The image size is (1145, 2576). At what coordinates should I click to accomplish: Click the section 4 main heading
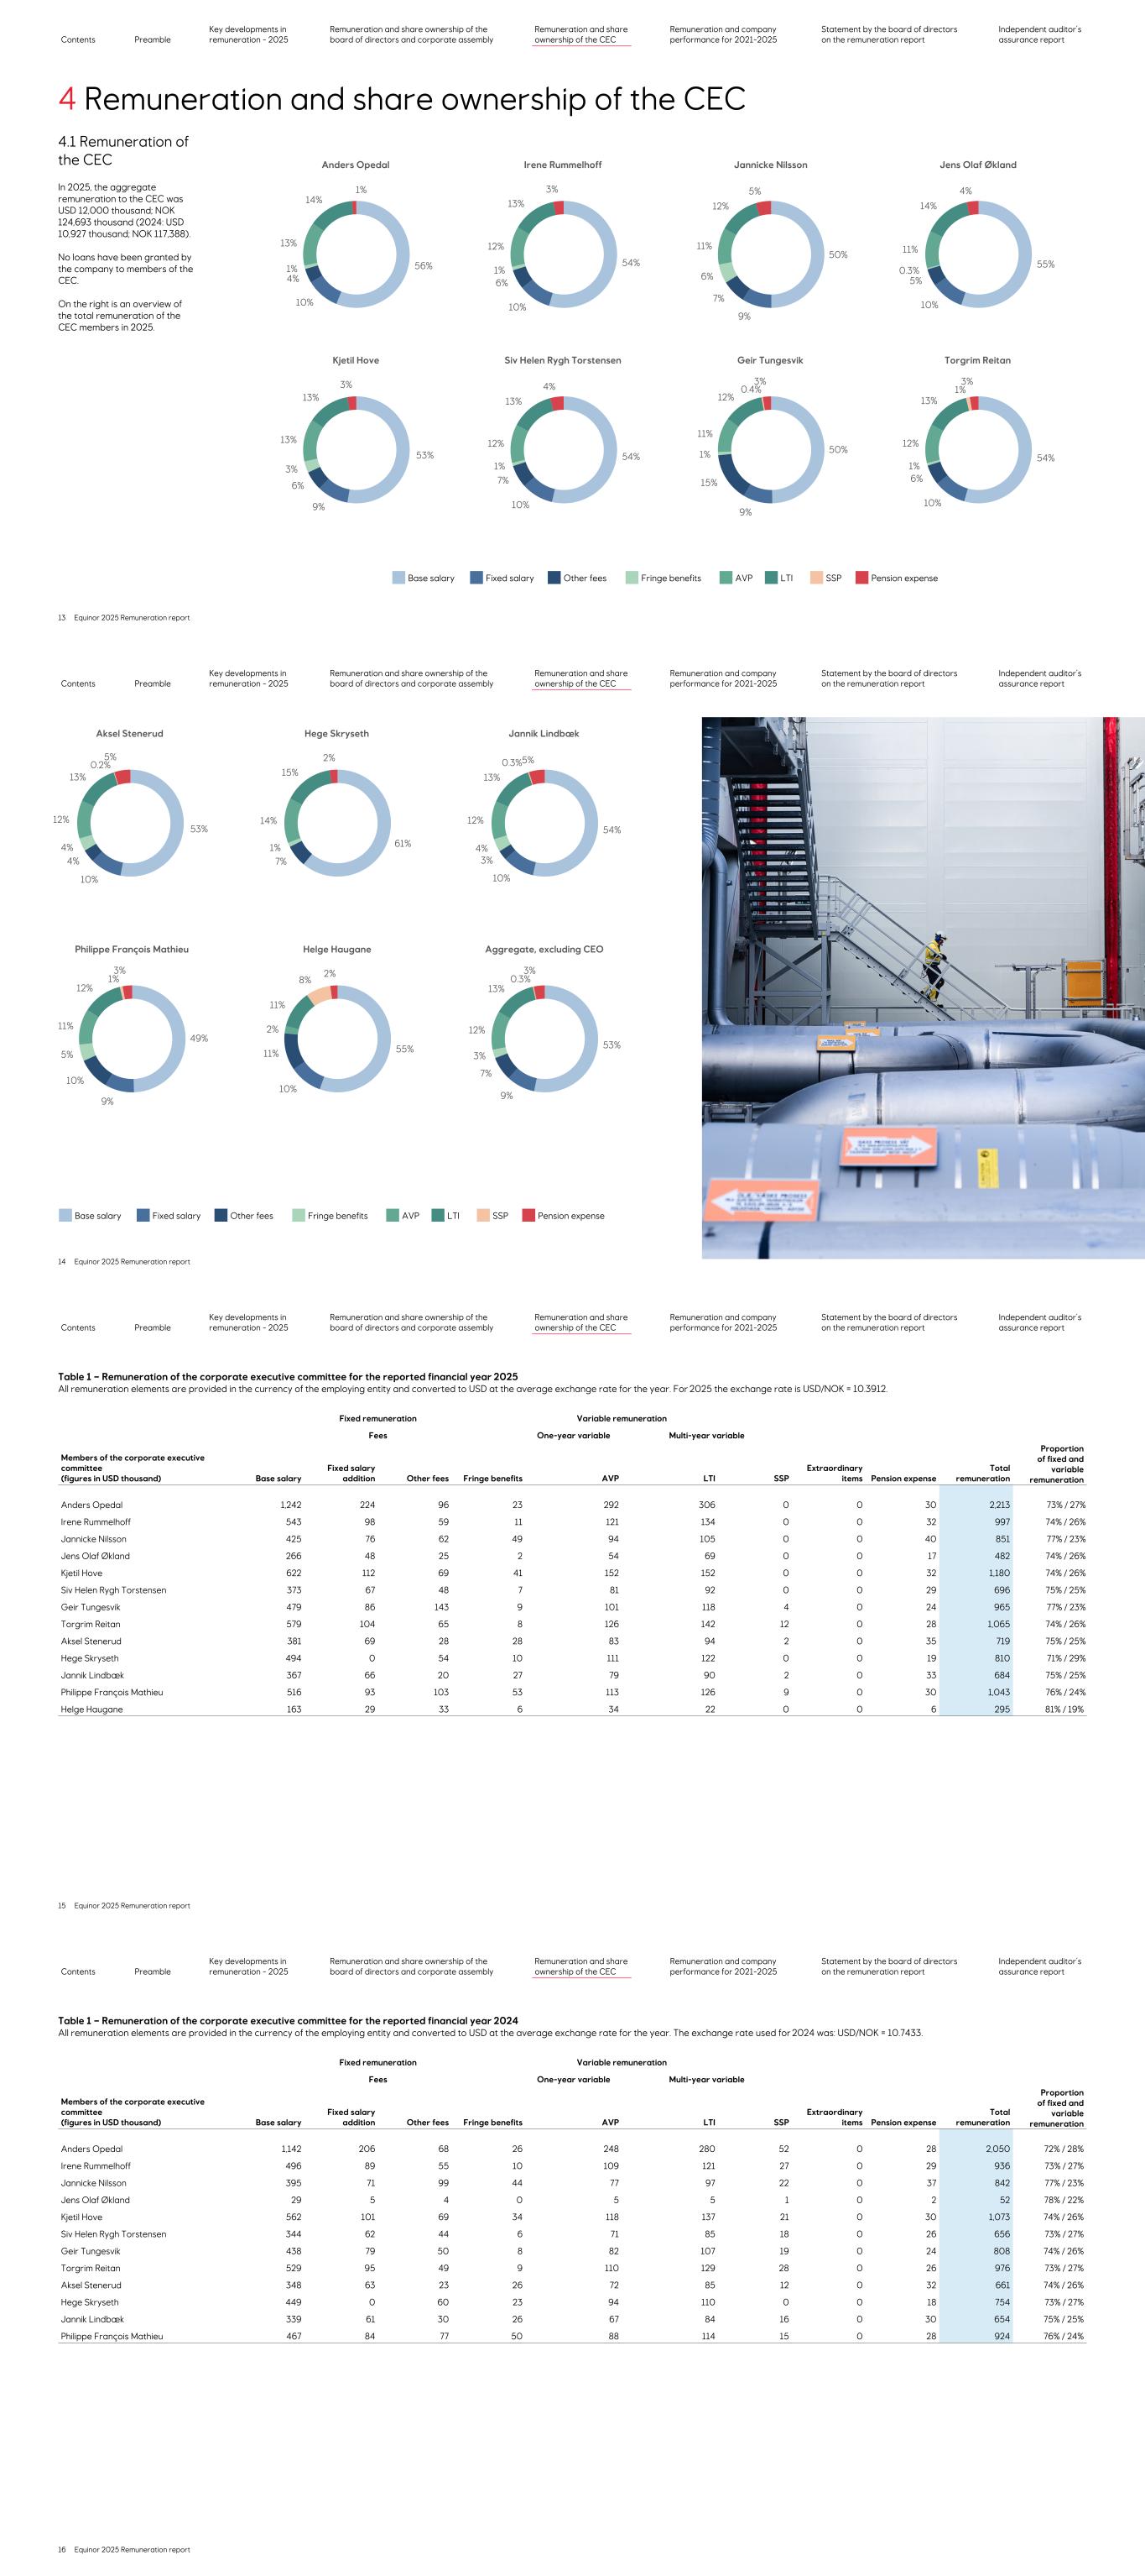click(402, 99)
